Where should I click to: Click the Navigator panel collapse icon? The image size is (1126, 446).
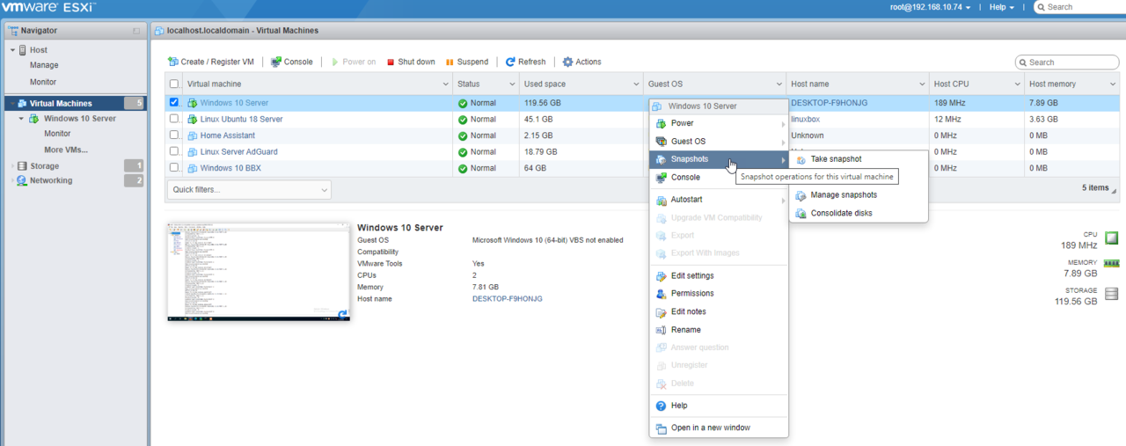pyautogui.click(x=136, y=31)
